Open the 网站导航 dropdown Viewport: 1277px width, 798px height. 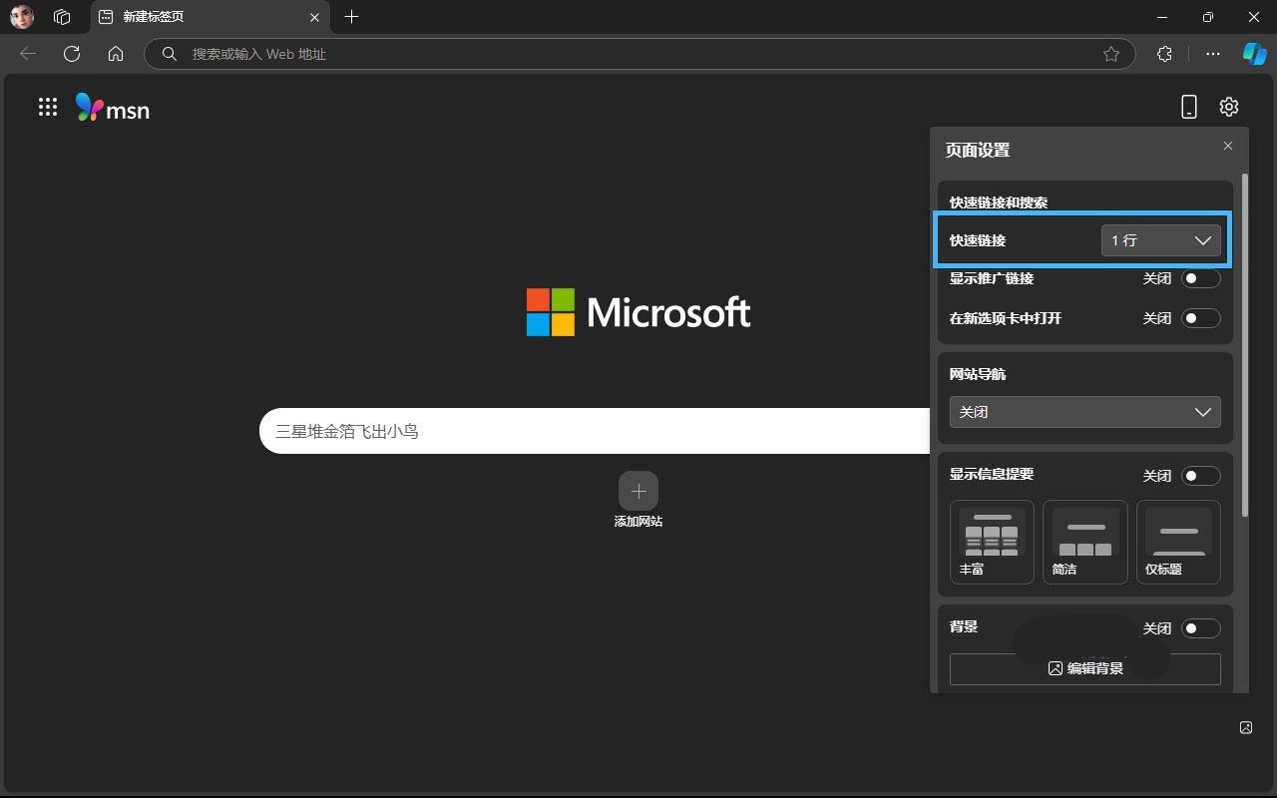tap(1085, 412)
